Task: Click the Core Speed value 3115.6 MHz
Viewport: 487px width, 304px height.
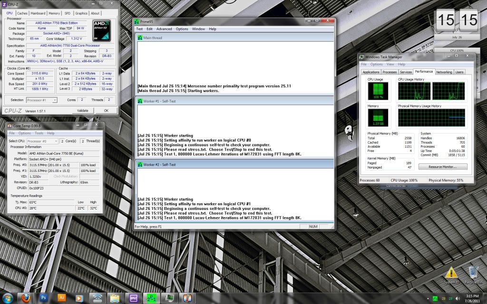Action: tap(40, 74)
